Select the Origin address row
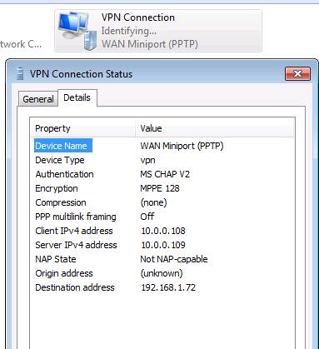319x349 pixels. [x=162, y=273]
